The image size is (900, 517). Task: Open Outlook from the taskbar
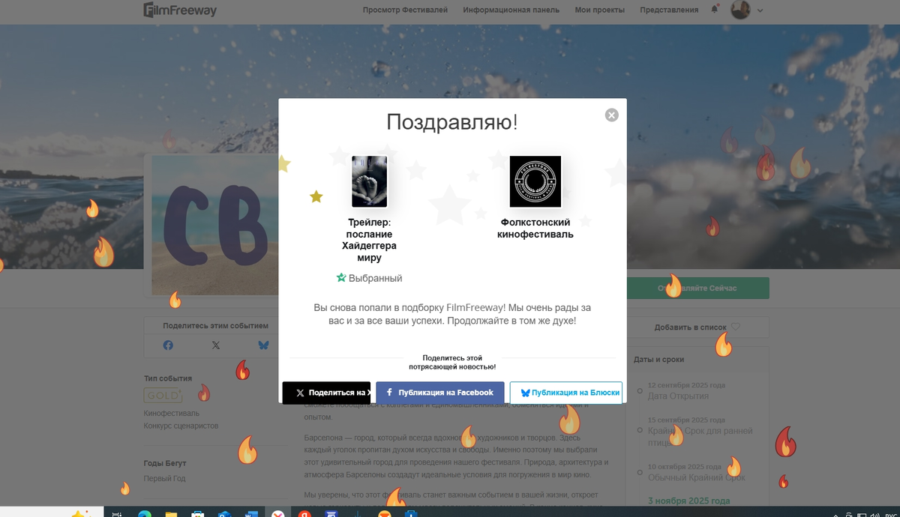(x=224, y=514)
